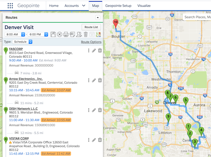The height and width of the screenshot is (157, 211).
Task: Open the Accounts tab
Action: (71, 6)
